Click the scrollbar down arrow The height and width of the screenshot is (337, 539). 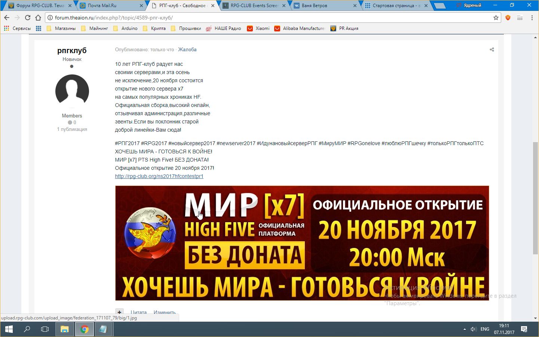pyautogui.click(x=536, y=318)
